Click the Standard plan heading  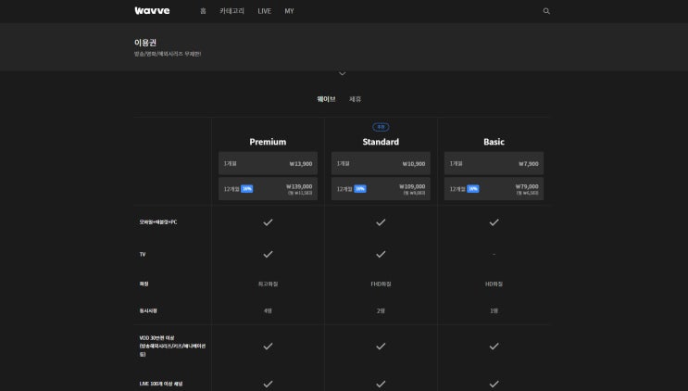381,142
